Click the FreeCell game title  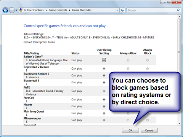pyautogui.click(x=29, y=98)
